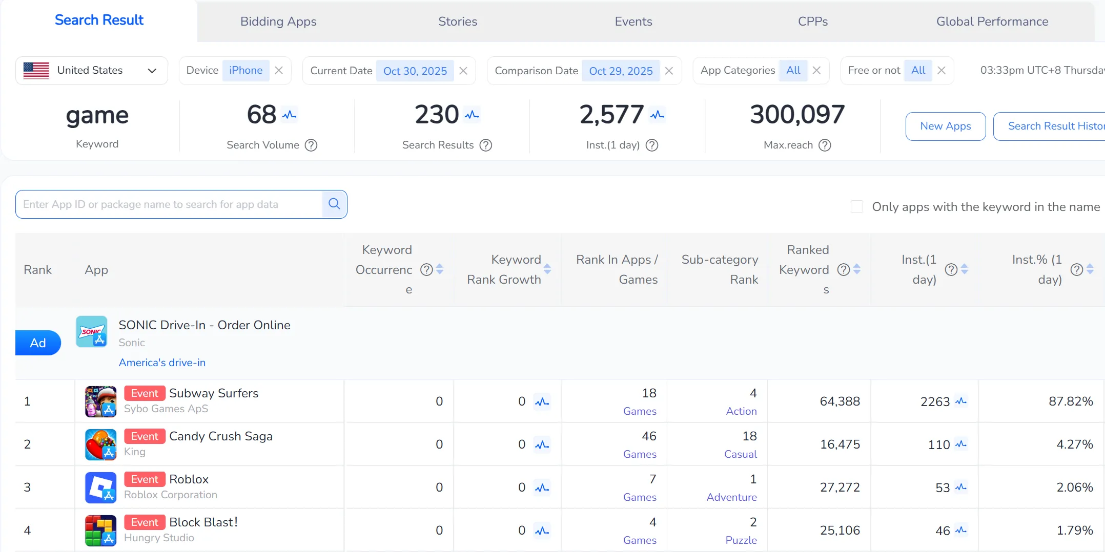Click the Search Results trend chart icon

pos(472,115)
